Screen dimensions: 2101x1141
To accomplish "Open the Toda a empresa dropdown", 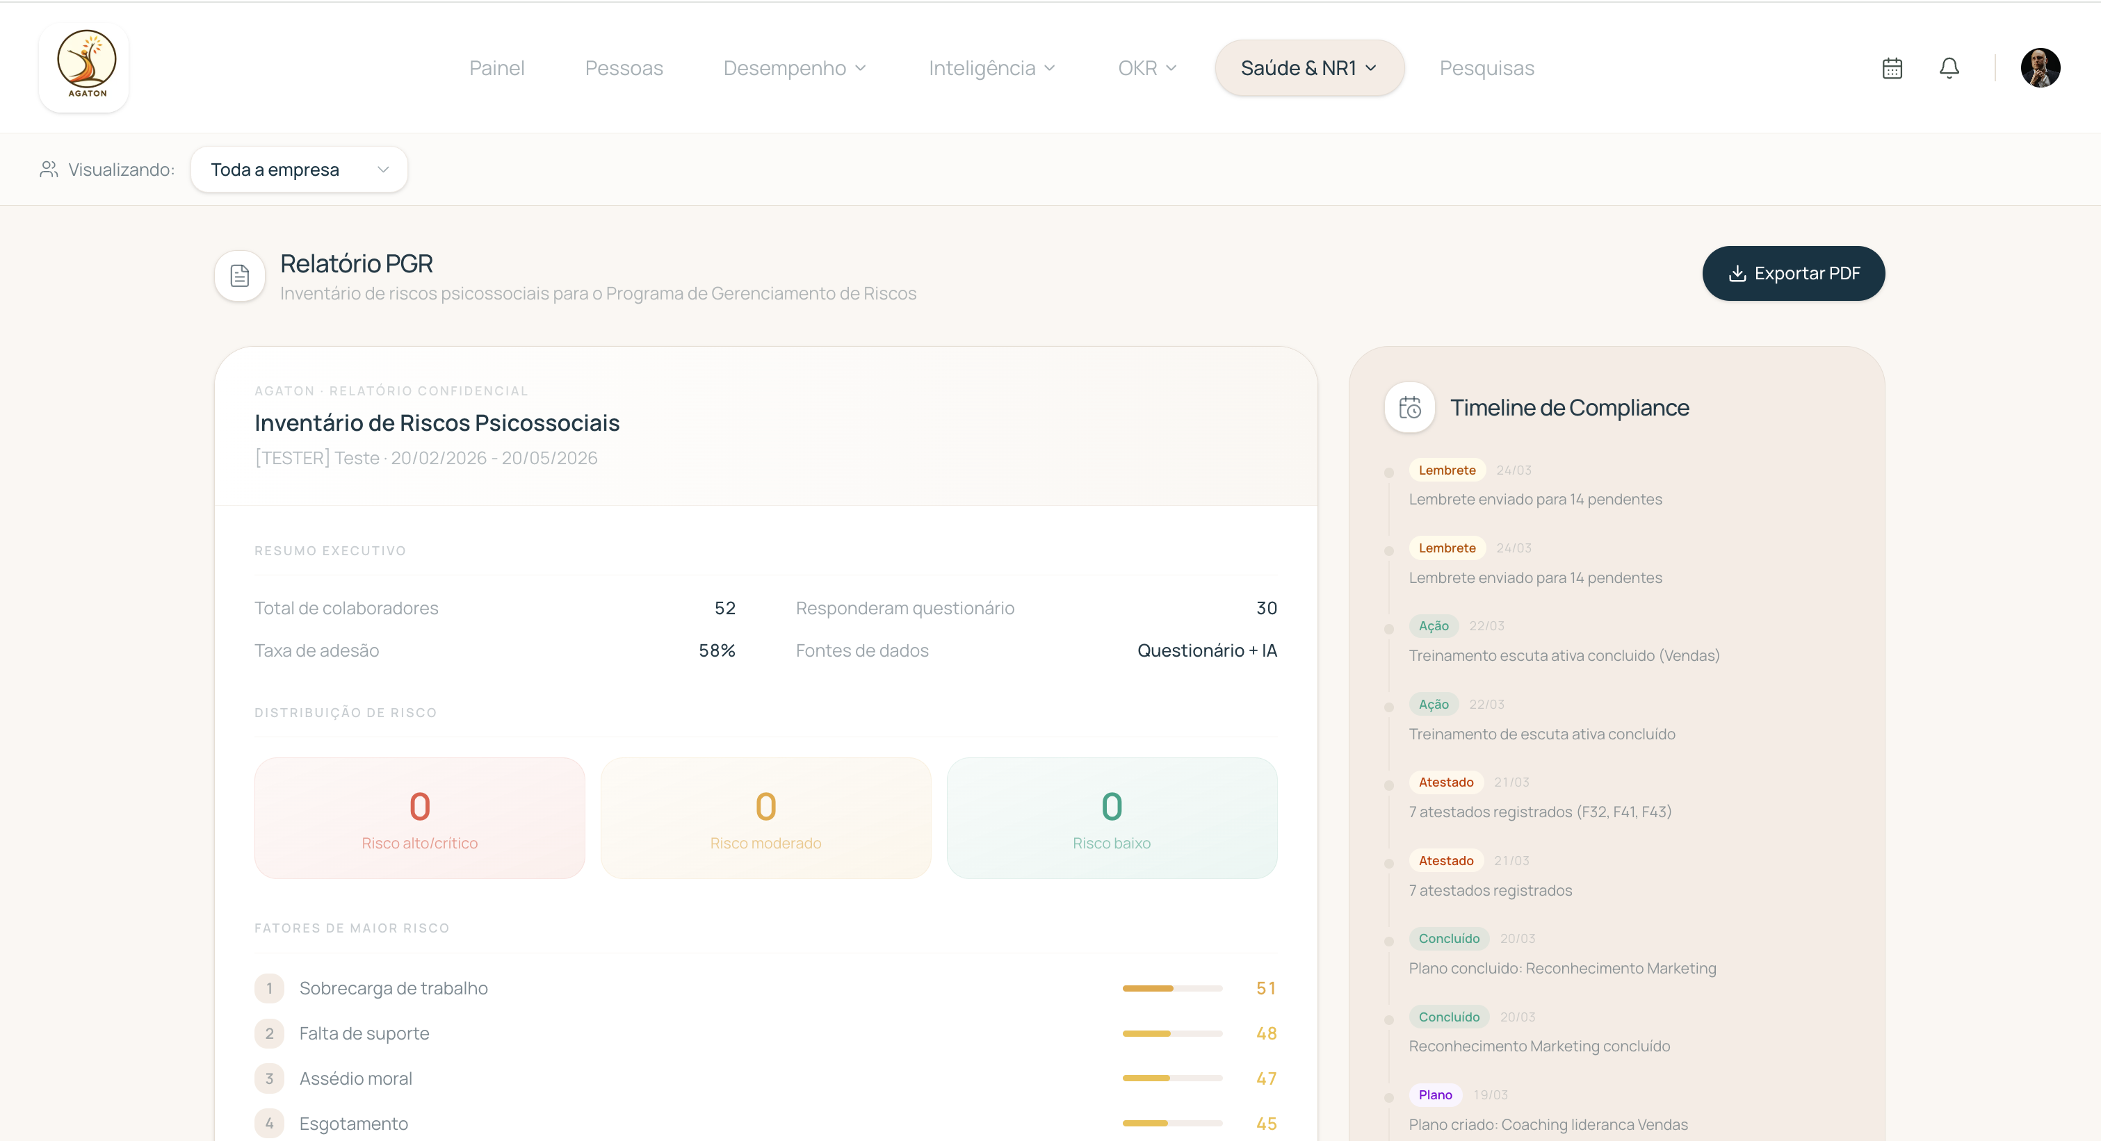I will (300, 169).
